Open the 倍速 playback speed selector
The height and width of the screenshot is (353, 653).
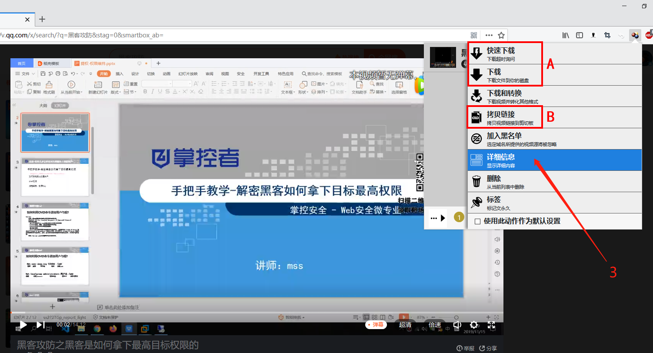tap(435, 325)
